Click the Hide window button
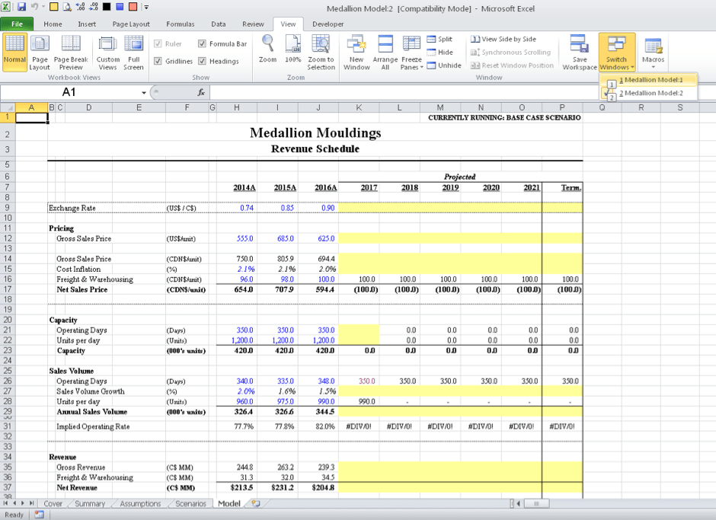This screenshot has height=520, width=716. click(440, 53)
